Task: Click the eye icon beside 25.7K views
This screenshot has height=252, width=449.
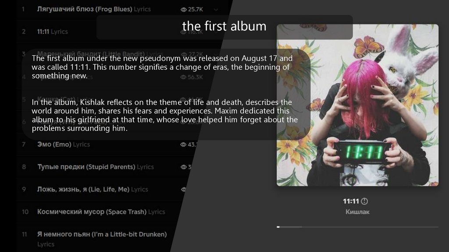Action: coord(183,9)
